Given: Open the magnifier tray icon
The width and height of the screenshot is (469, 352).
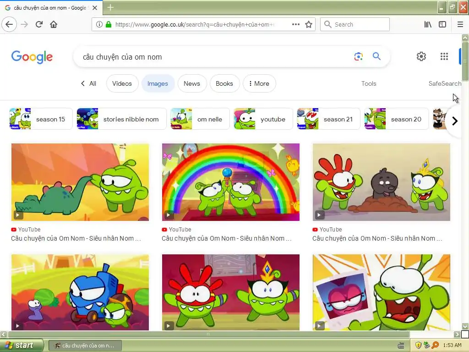Looking at the screenshot, I should tap(435, 345).
